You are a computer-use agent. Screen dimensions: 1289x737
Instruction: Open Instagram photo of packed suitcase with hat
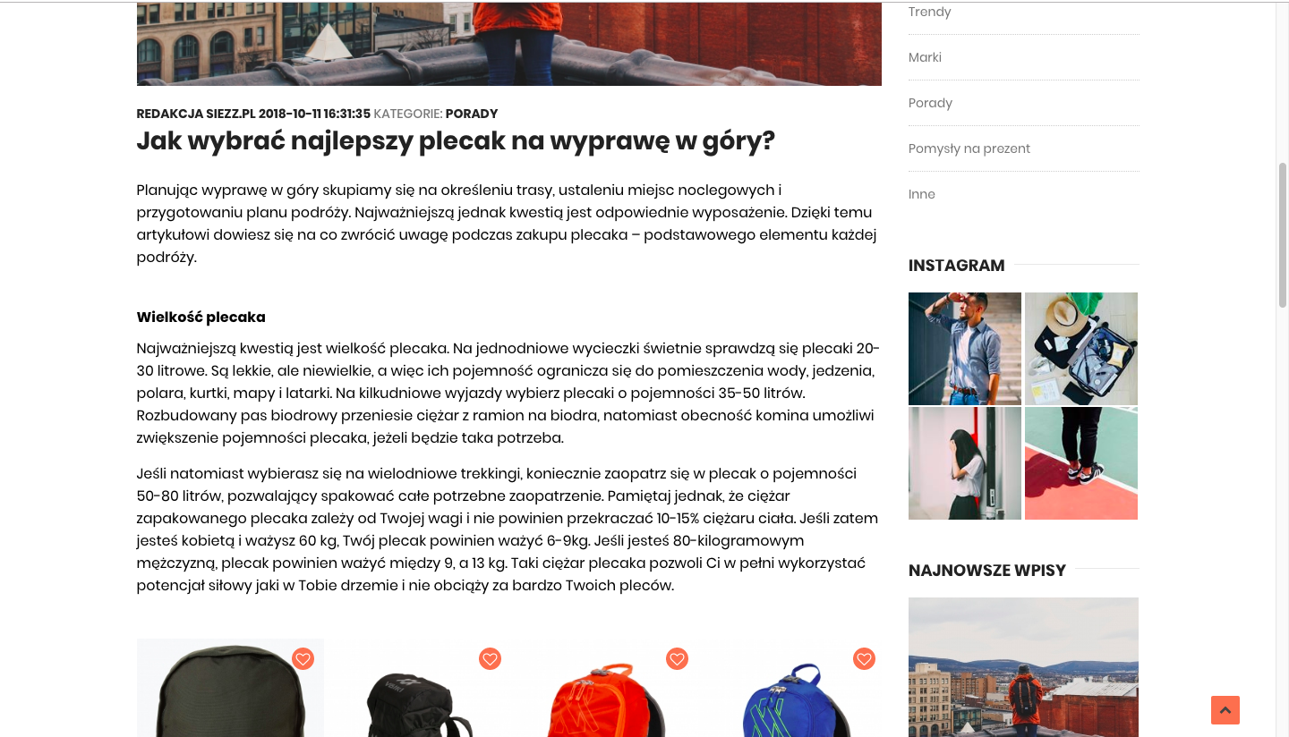tap(1081, 349)
